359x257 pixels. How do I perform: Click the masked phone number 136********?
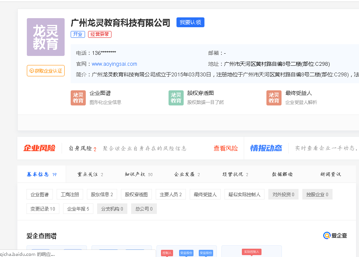[x=104, y=53]
